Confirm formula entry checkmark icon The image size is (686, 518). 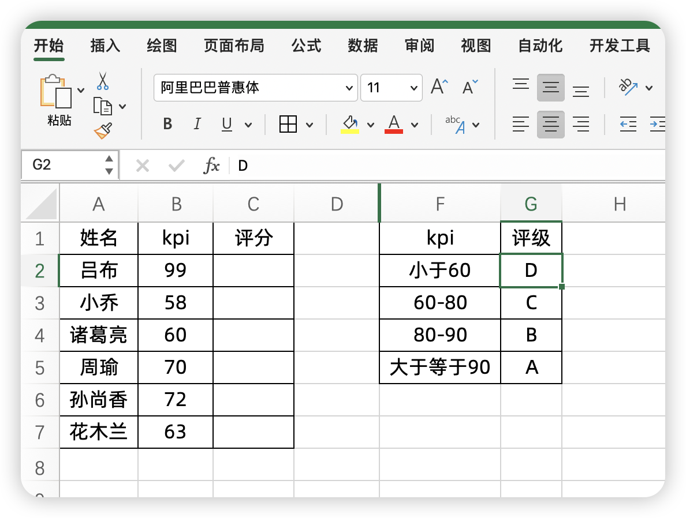[176, 166]
